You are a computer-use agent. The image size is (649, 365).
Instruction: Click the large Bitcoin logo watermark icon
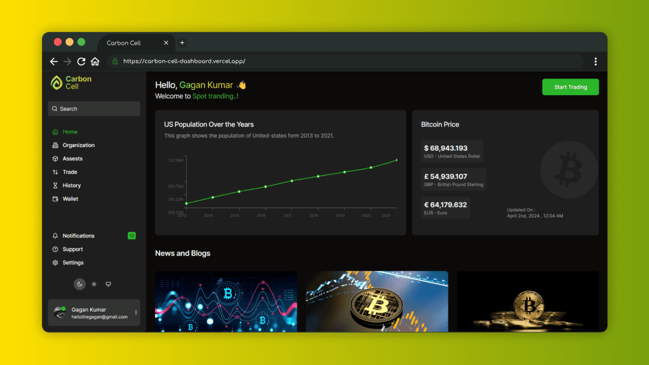(x=569, y=170)
